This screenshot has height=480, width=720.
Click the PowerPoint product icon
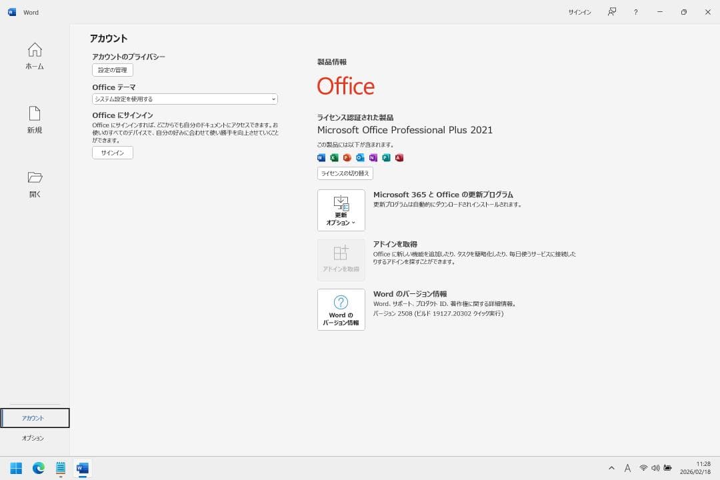pos(347,157)
